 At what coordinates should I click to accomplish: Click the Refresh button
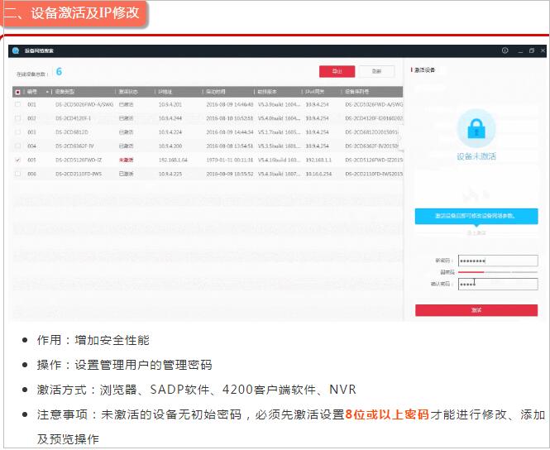[376, 72]
